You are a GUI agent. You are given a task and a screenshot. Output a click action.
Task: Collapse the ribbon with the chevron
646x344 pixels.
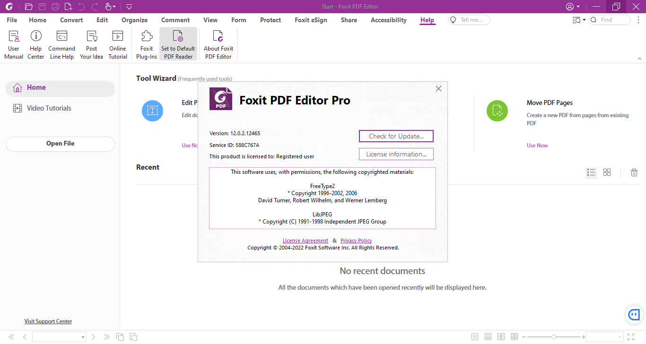[640, 59]
